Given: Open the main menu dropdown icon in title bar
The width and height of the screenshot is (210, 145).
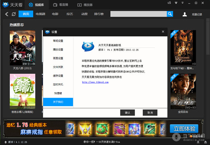Looking at the screenshot, I should (x=182, y=3).
